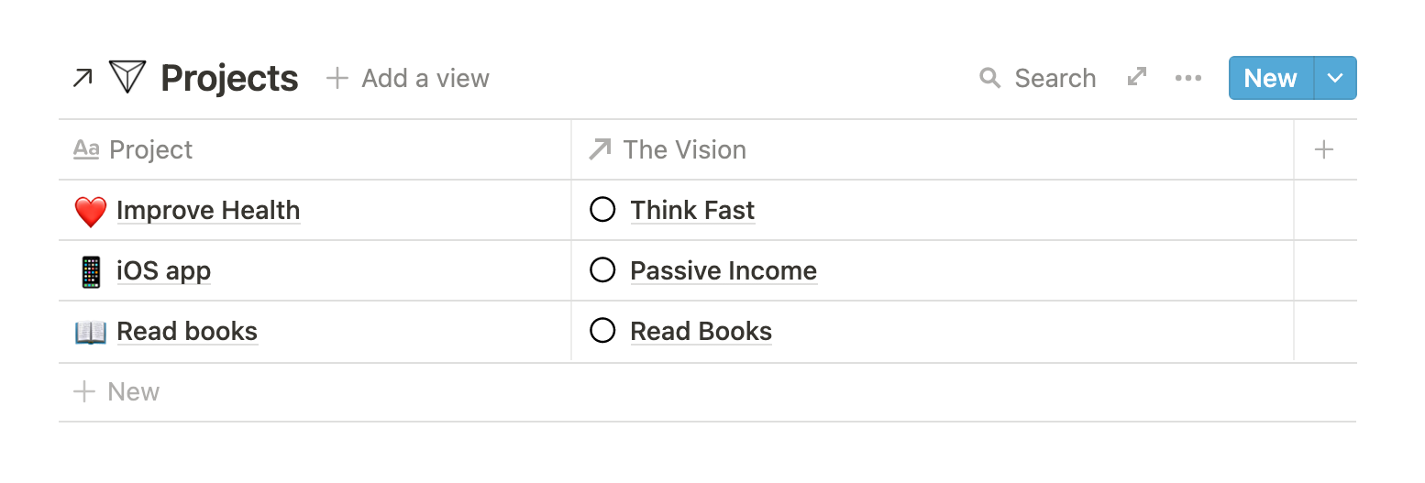
Task: Click Add a view
Action: (408, 78)
